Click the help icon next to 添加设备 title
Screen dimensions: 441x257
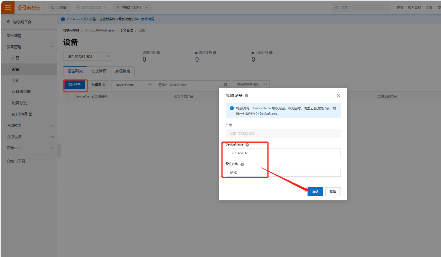[x=246, y=96]
